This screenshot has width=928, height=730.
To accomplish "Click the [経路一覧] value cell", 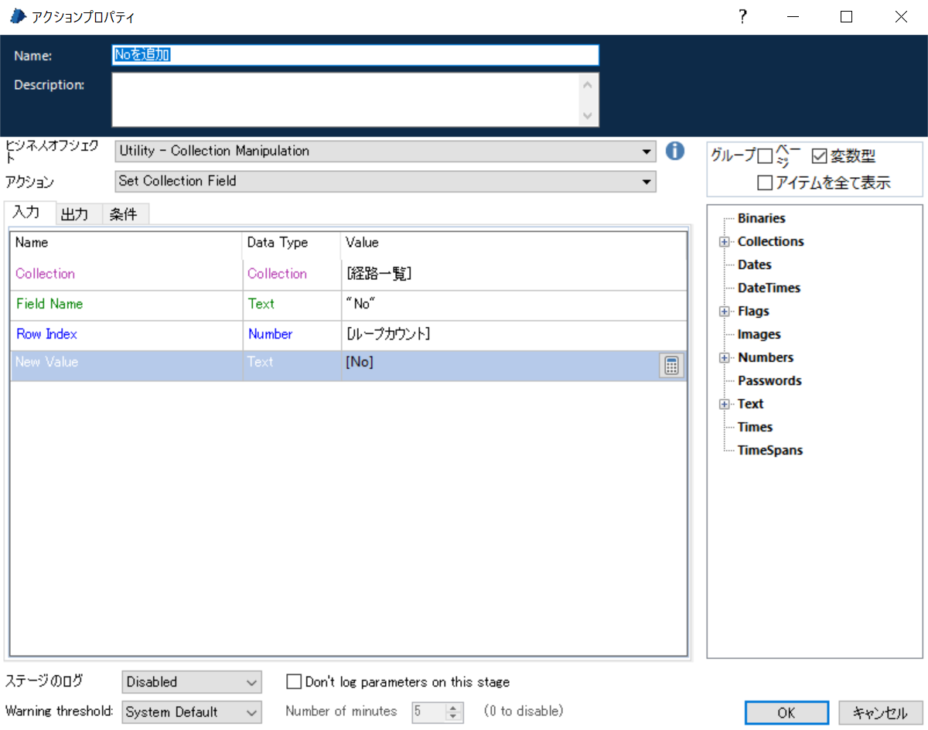I will (513, 275).
